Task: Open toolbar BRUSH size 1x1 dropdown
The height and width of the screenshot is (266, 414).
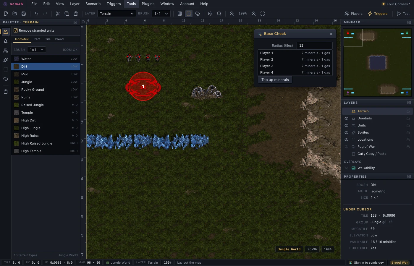Action: point(161,14)
